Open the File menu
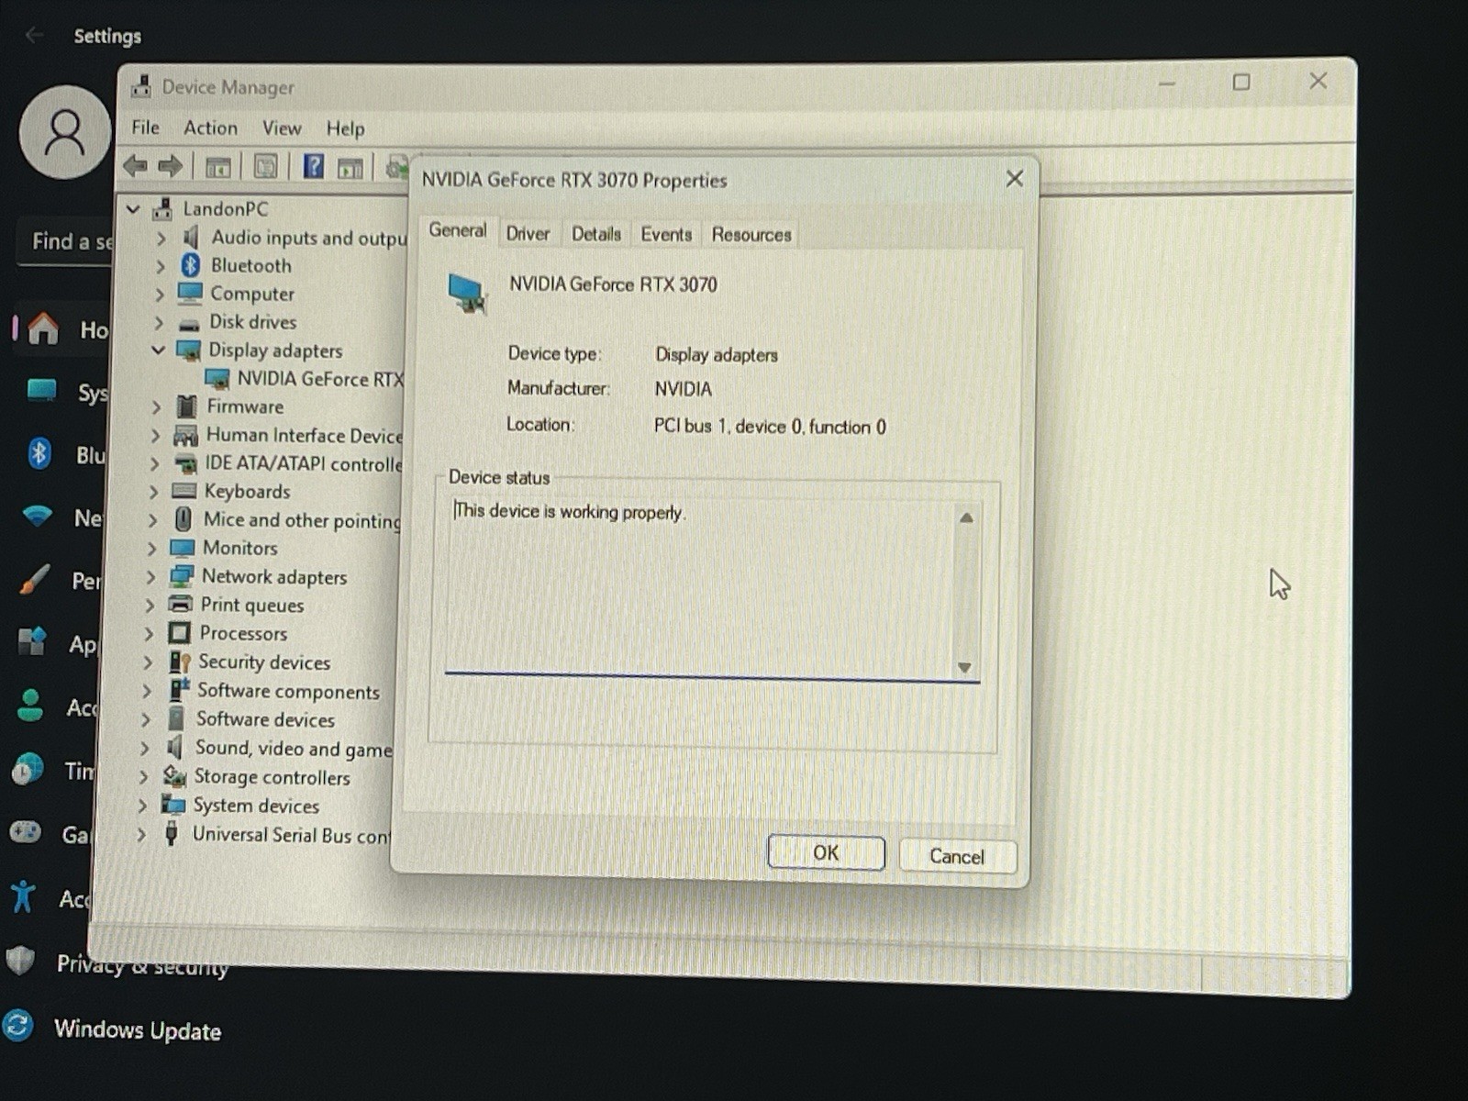This screenshot has height=1101, width=1468. 145,128
